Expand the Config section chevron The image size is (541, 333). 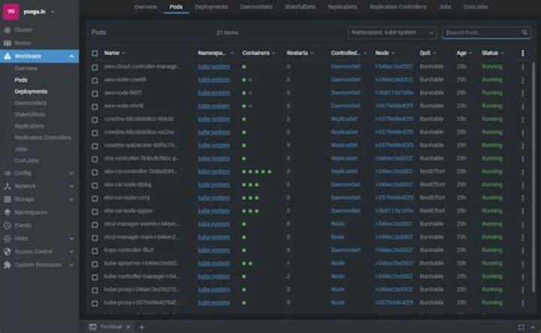(x=71, y=172)
